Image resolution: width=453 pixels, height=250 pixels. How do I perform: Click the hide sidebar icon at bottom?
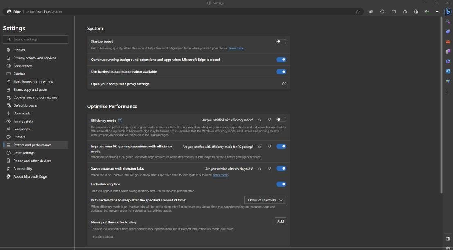pos(448,239)
